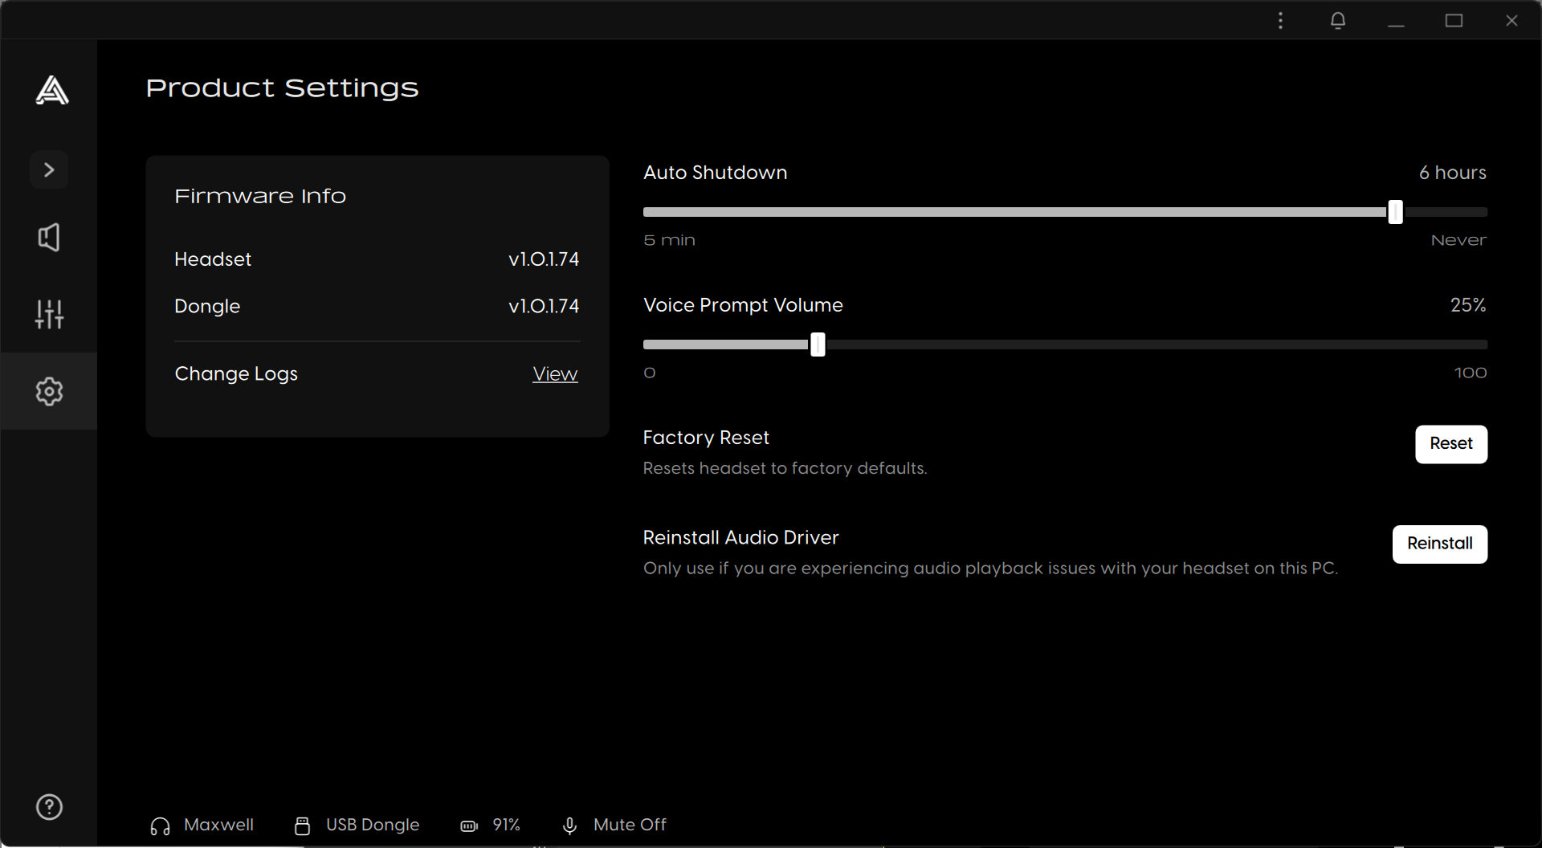
Task: Click the headset icon next to Maxwell
Action: click(x=158, y=825)
